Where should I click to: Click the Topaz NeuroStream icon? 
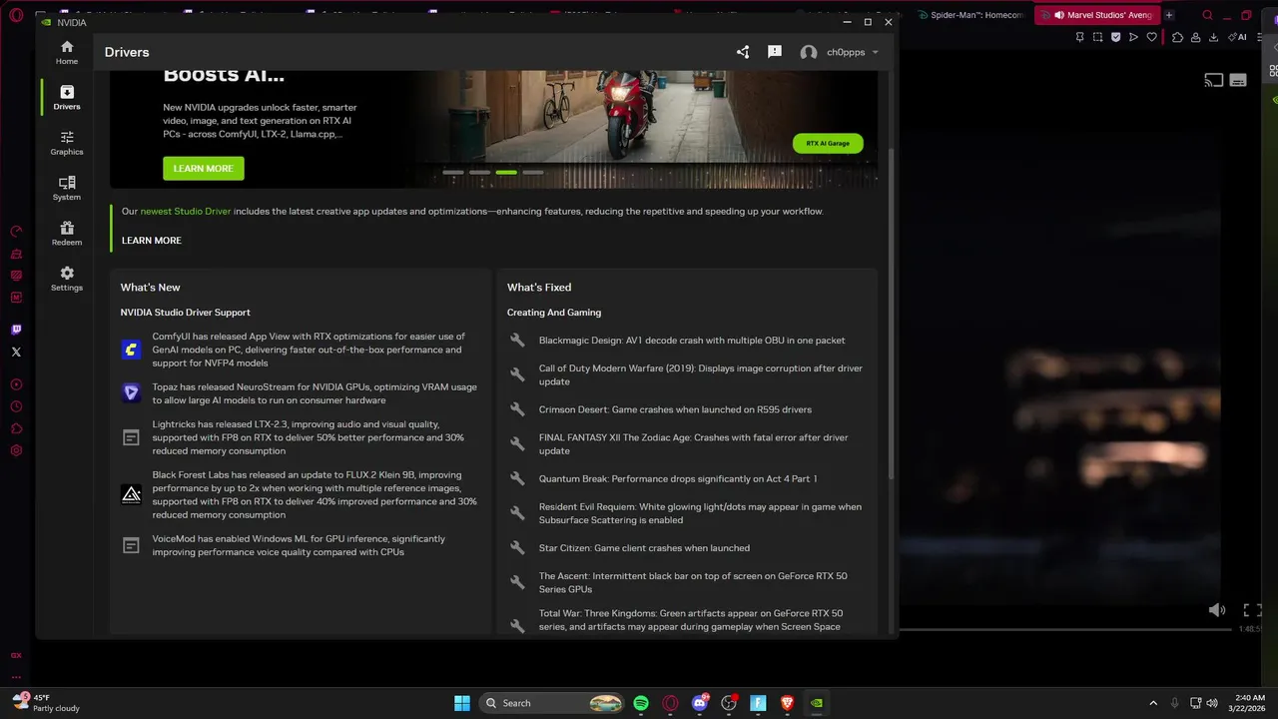(x=131, y=393)
